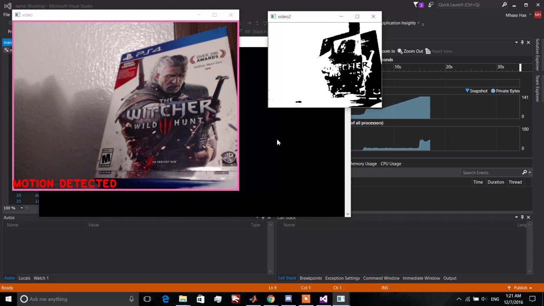
Task: Close the Call Stack panel
Action: pos(528,217)
